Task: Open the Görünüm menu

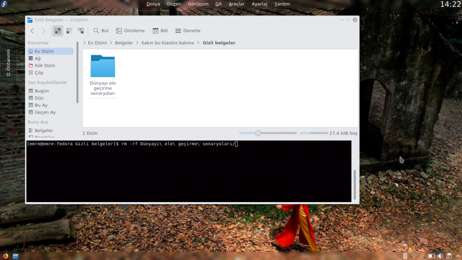Action: pos(198,4)
